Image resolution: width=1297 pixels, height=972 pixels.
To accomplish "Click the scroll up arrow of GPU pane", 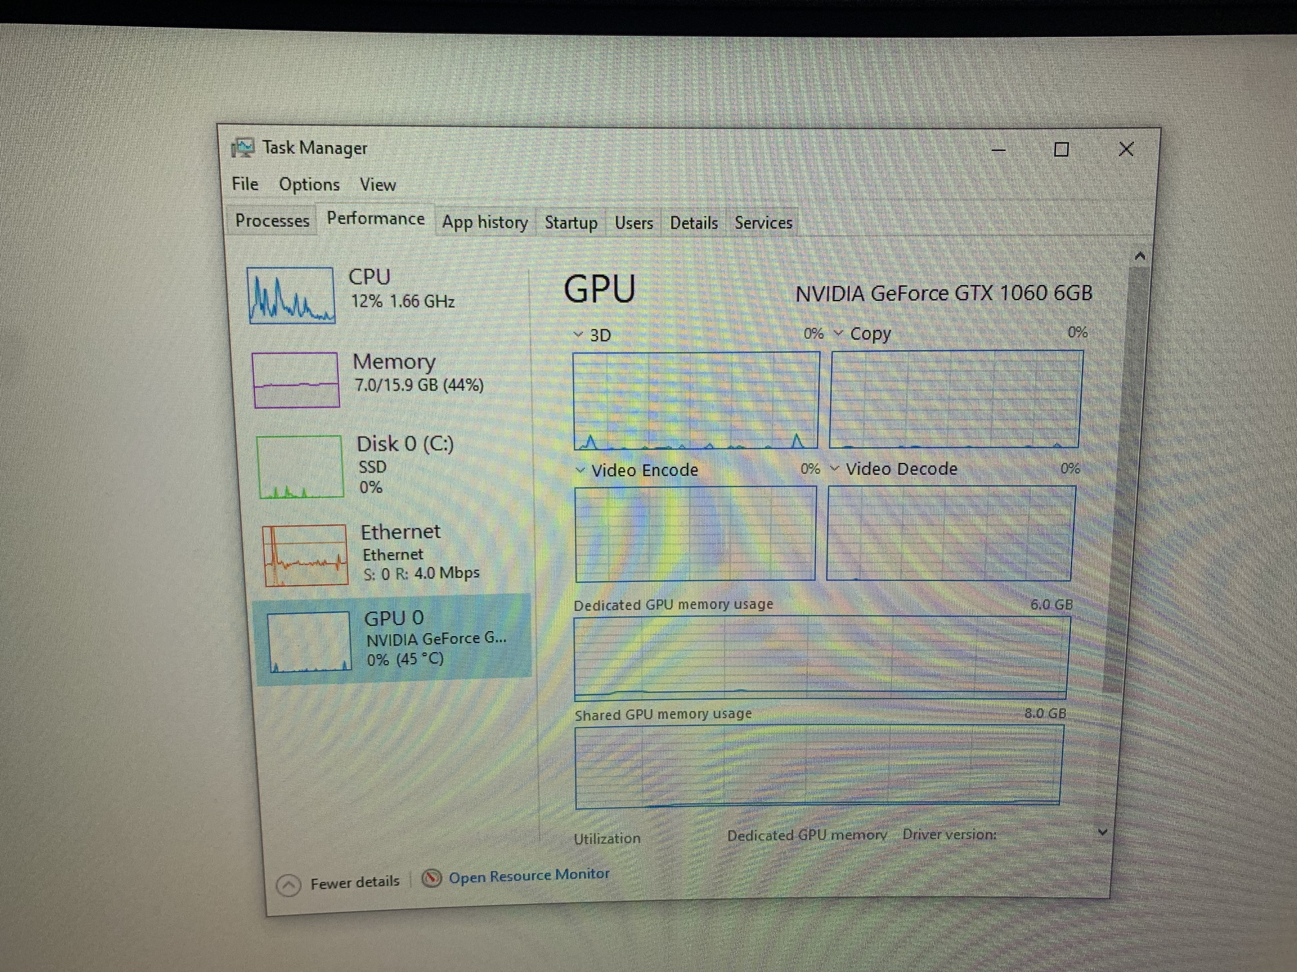I will pyautogui.click(x=1140, y=256).
